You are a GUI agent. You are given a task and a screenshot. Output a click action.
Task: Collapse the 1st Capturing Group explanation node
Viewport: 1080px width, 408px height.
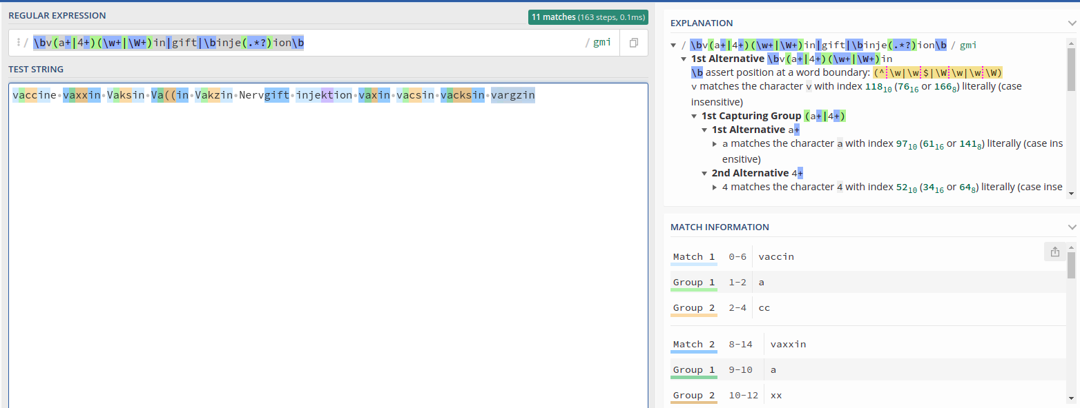(694, 116)
